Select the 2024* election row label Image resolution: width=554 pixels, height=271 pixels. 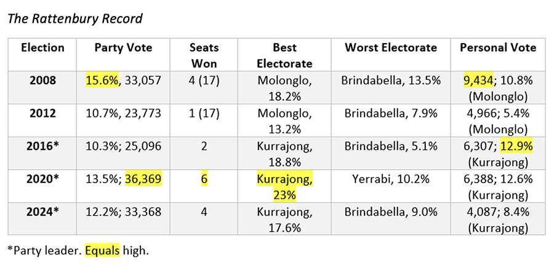pyautogui.click(x=42, y=212)
